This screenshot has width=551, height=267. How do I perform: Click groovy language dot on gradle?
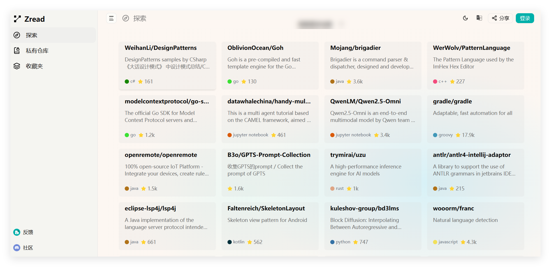coord(435,135)
